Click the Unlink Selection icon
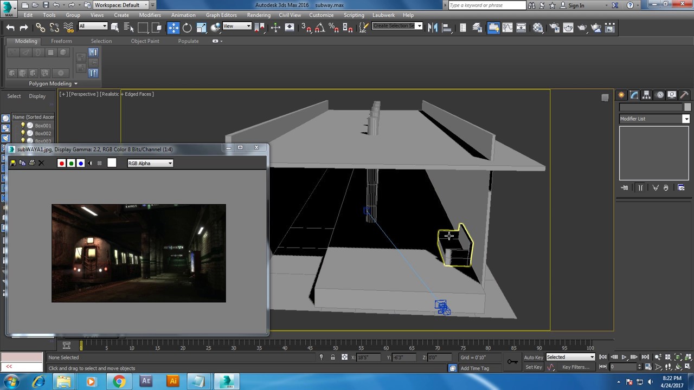The height and width of the screenshot is (390, 694). point(55,28)
